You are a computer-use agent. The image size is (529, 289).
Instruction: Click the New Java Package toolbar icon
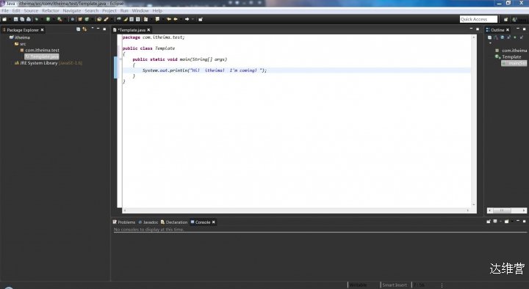coord(80,19)
